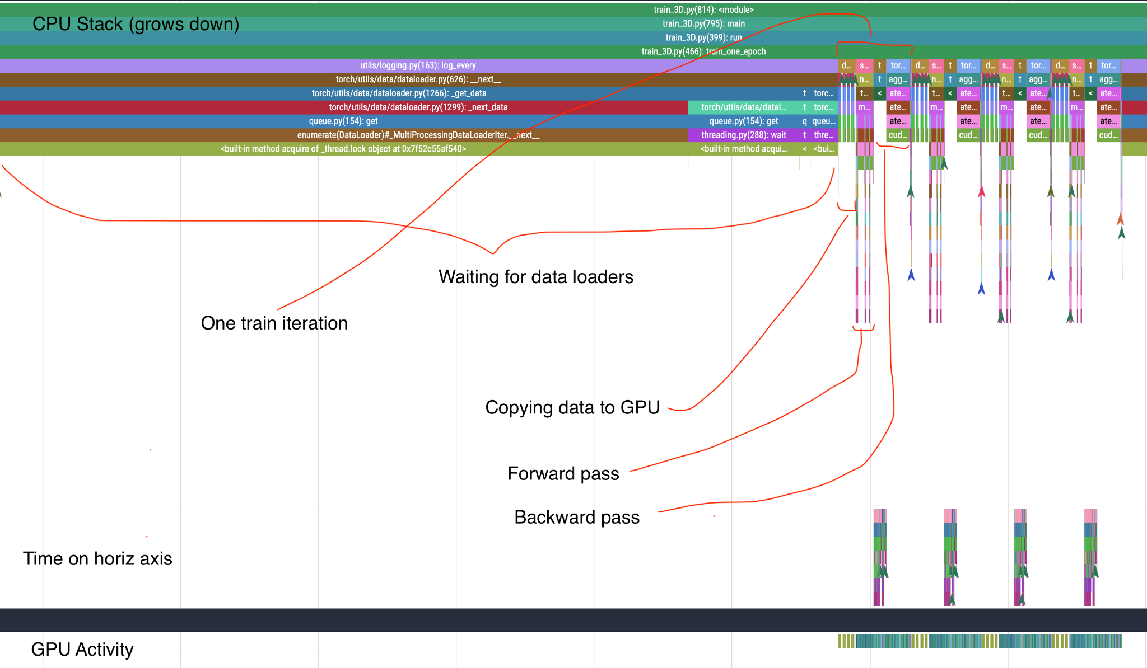Select the dataloader.py(1266): _get_data slice
The height and width of the screenshot is (668, 1147).
399,93
